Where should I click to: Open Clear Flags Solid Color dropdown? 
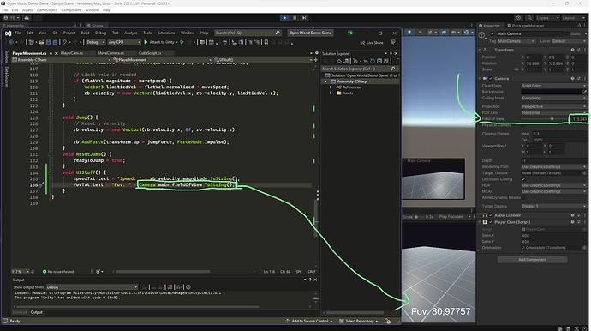coord(553,86)
